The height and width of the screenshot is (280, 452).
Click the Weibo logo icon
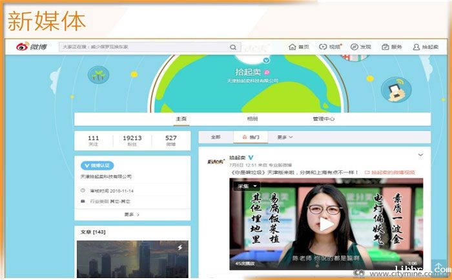19,47
